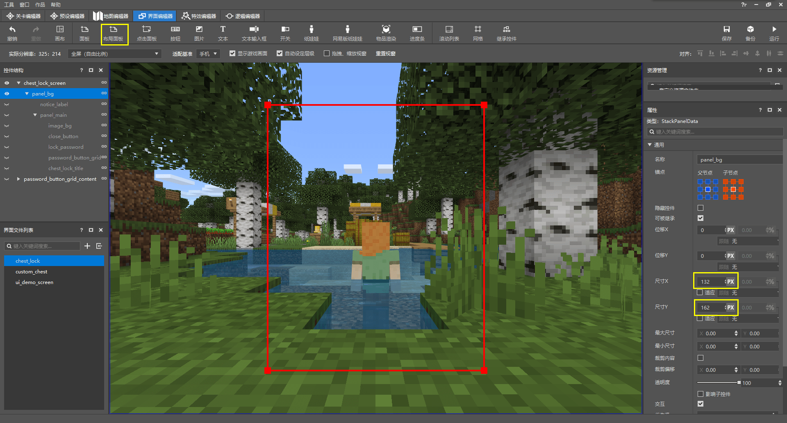Screen dimensions: 787x423
Task: Select the 画布 canvas tool
Action: coord(60,33)
